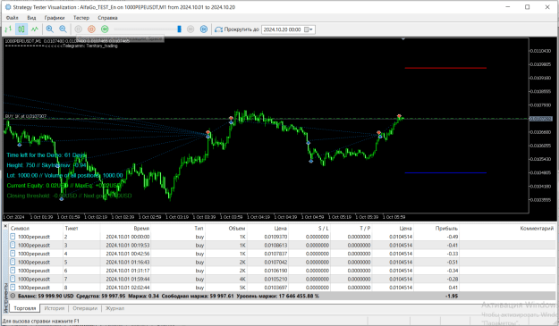Screen dimensions: 559x326
Task: Open the Графики menu
Action: [55, 18]
